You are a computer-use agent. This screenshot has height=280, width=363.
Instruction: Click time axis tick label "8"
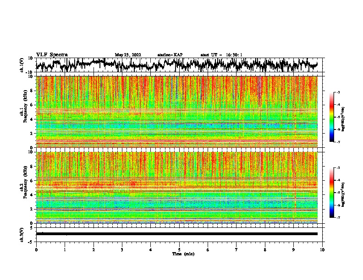click(265, 250)
